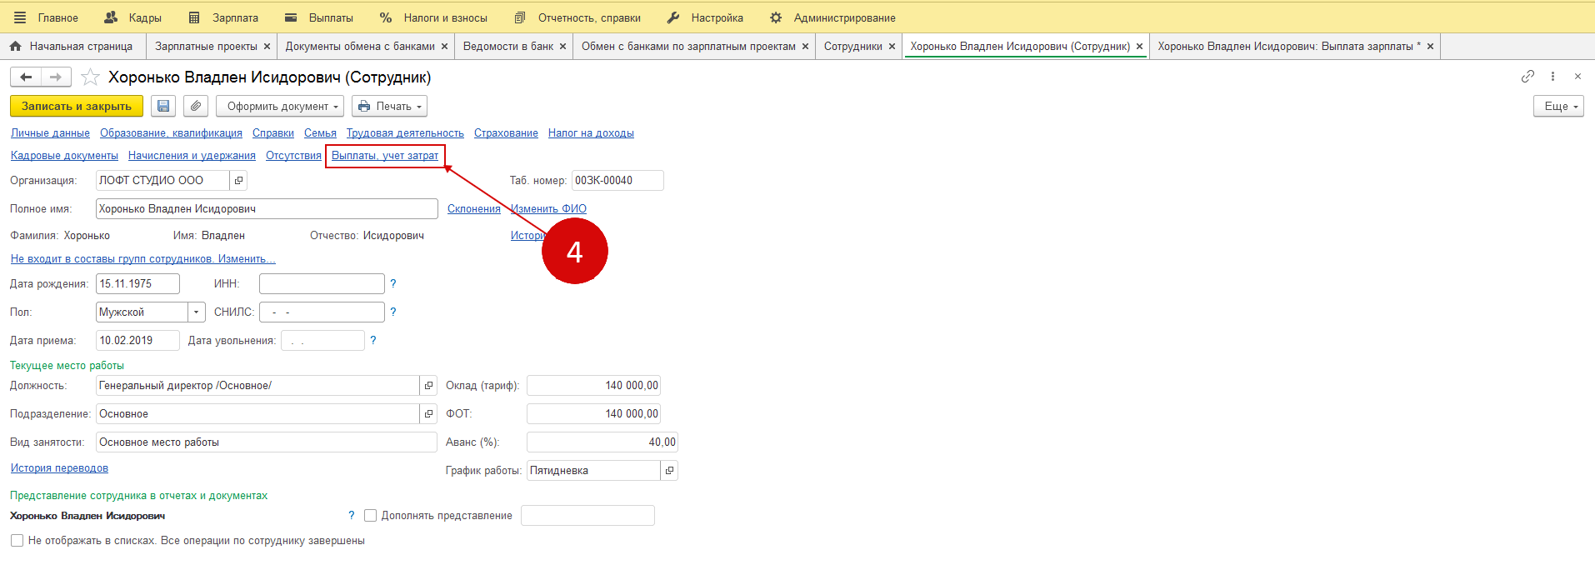Expand the Печать dropdown menu
1595x570 pixels.
click(x=389, y=106)
